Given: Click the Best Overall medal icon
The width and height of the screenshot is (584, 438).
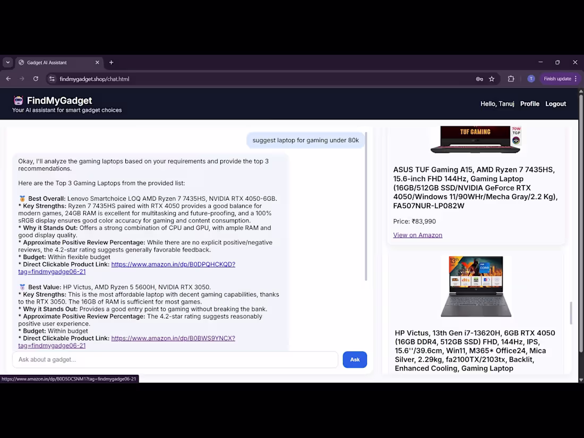Looking at the screenshot, I should [x=22, y=199].
